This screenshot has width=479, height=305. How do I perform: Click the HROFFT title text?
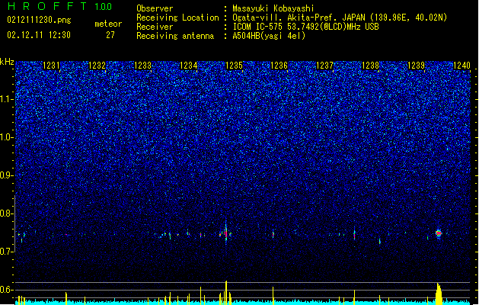(x=48, y=6)
